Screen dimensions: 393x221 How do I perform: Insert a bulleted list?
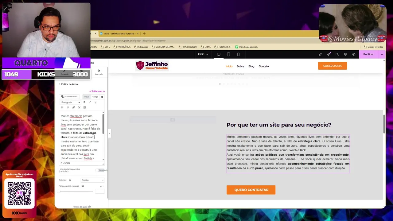click(x=62, y=107)
